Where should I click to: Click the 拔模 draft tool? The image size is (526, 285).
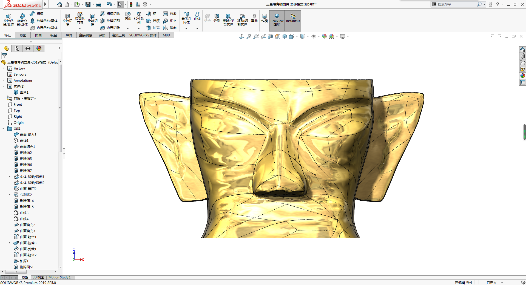(153, 21)
